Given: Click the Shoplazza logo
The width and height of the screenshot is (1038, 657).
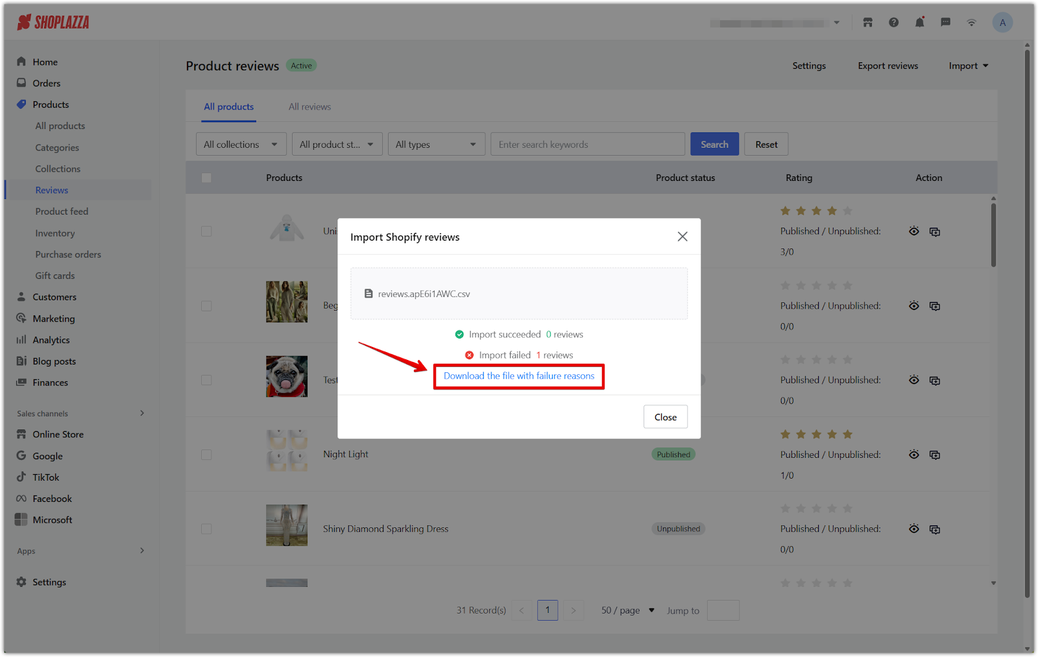Looking at the screenshot, I should point(53,23).
